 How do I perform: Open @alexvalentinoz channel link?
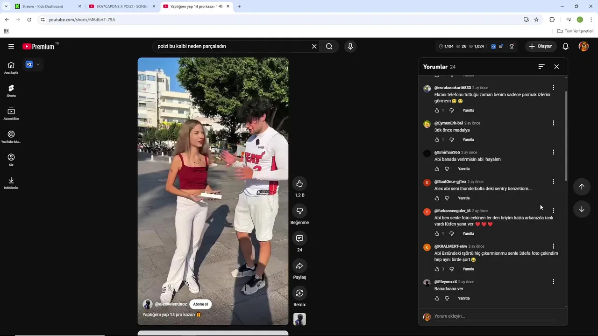click(x=171, y=304)
